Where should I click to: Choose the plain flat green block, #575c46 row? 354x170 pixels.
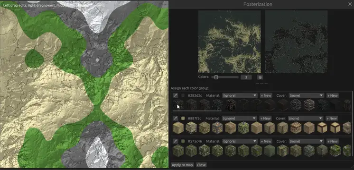click(270, 151)
